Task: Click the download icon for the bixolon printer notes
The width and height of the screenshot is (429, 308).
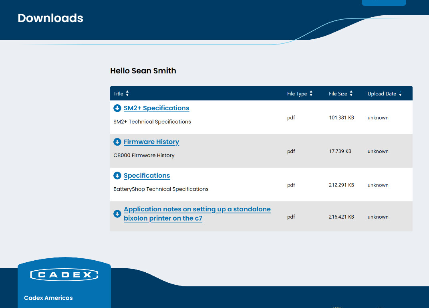Action: coord(117,213)
